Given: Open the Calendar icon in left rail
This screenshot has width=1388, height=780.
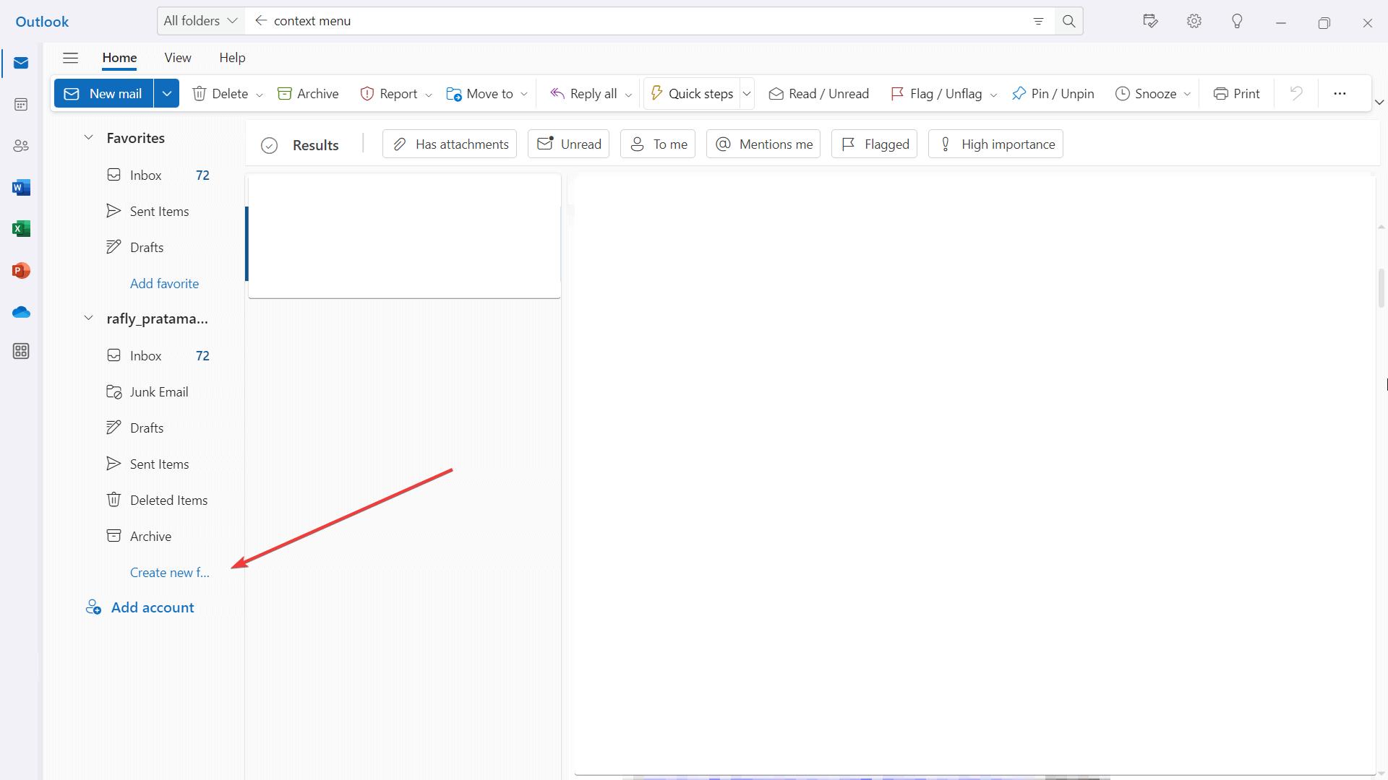Looking at the screenshot, I should pos(21,105).
